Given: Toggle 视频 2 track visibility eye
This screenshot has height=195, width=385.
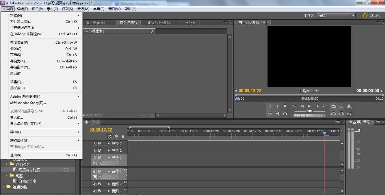Looking at the screenshot, I should tap(95, 151).
